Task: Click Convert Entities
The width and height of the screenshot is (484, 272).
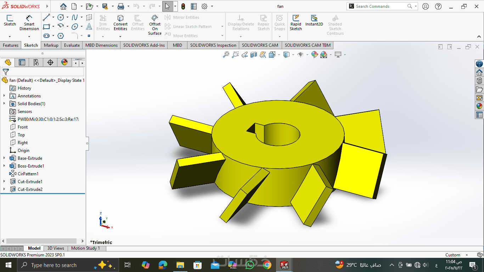Action: point(120,23)
